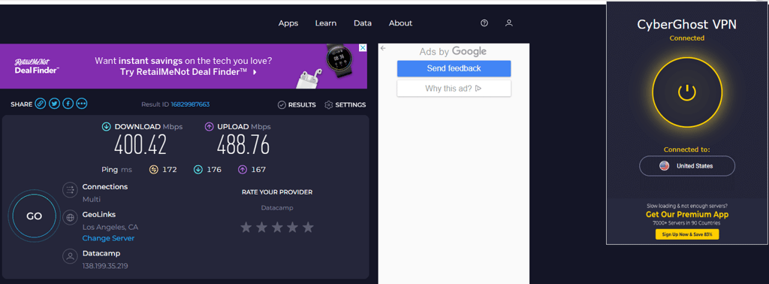Viewport: 769px width, 284px height.
Task: Click Why this ad? button
Action: click(454, 89)
